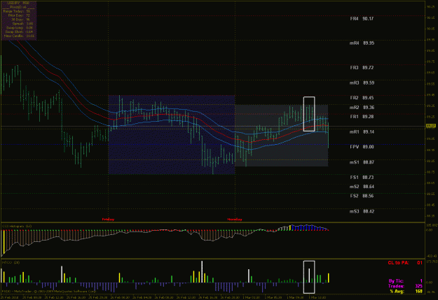Select the mS2 88.64 support label

click(362, 187)
